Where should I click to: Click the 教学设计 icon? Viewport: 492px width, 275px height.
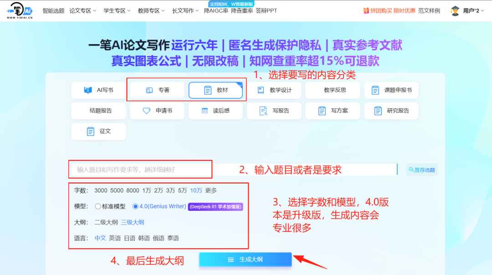pyautogui.click(x=261, y=90)
